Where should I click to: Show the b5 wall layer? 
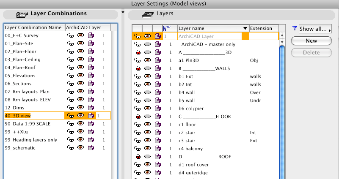pos(147,100)
